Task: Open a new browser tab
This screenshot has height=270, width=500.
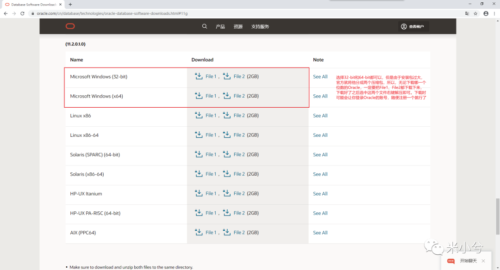Action: pyautogui.click(x=70, y=5)
